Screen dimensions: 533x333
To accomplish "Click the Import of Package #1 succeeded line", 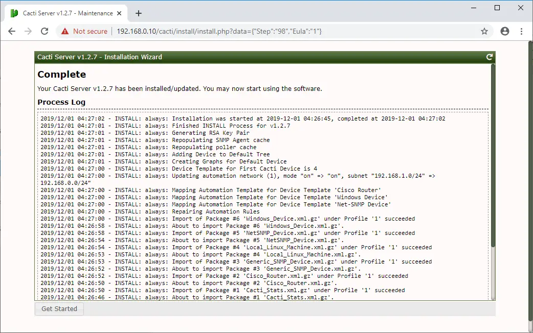I will (x=223, y=290).
